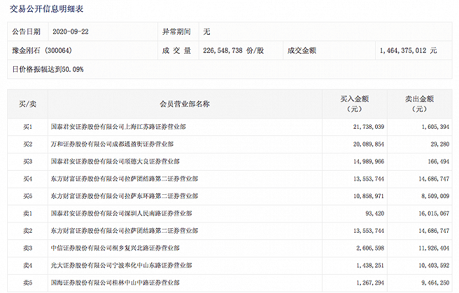Click 14,686,747 in the 买4 row

tap(434, 179)
